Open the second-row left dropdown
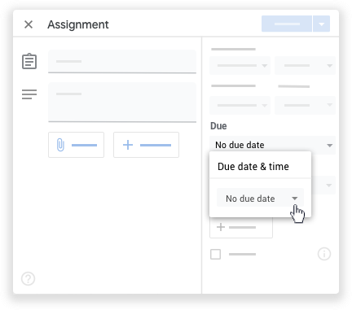The width and height of the screenshot is (352, 310). [240, 105]
